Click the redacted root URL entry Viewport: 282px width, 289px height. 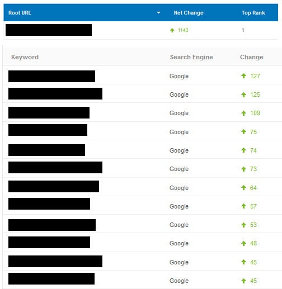(49, 30)
